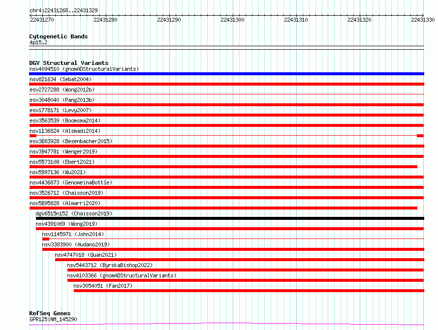Open the nsv5573108 (Ebert2021) label
Image resolution: width=438 pixels, height=330 pixels.
coord(62,162)
